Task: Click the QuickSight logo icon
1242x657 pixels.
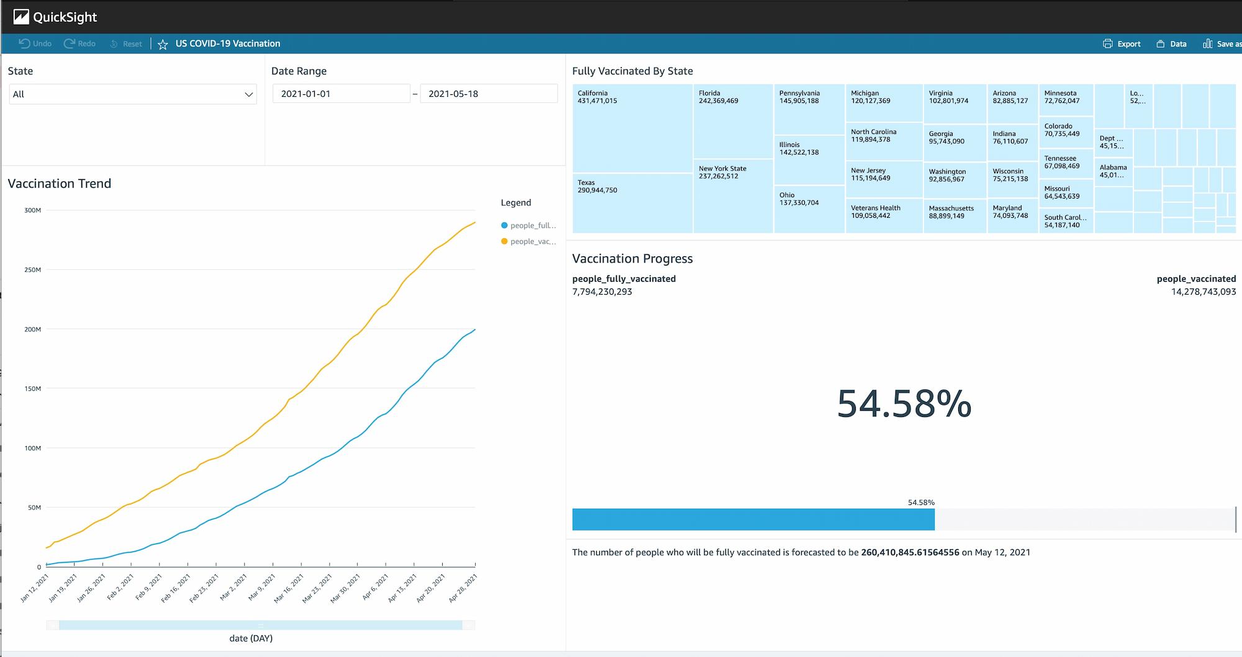Action: point(21,17)
